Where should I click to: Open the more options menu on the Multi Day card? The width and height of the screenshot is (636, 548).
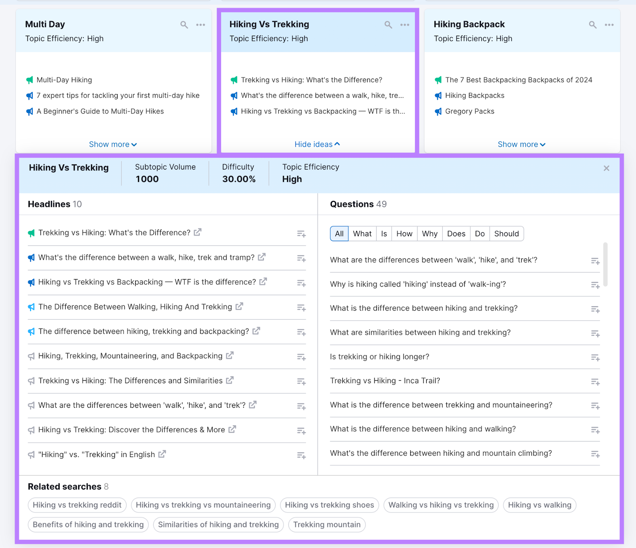pyautogui.click(x=201, y=25)
